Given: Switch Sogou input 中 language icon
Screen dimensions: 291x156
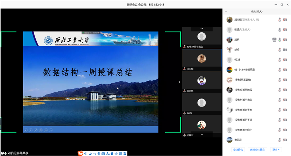Looking at the screenshot, I should tap(86, 153).
